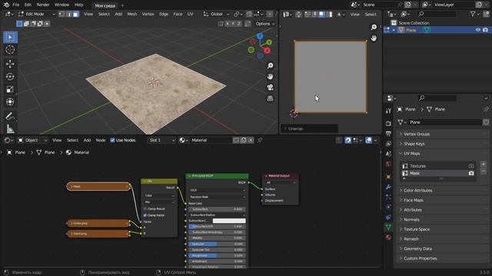Switch to vertex select mode
Screen dimensions: 492x276
[x=62, y=14]
